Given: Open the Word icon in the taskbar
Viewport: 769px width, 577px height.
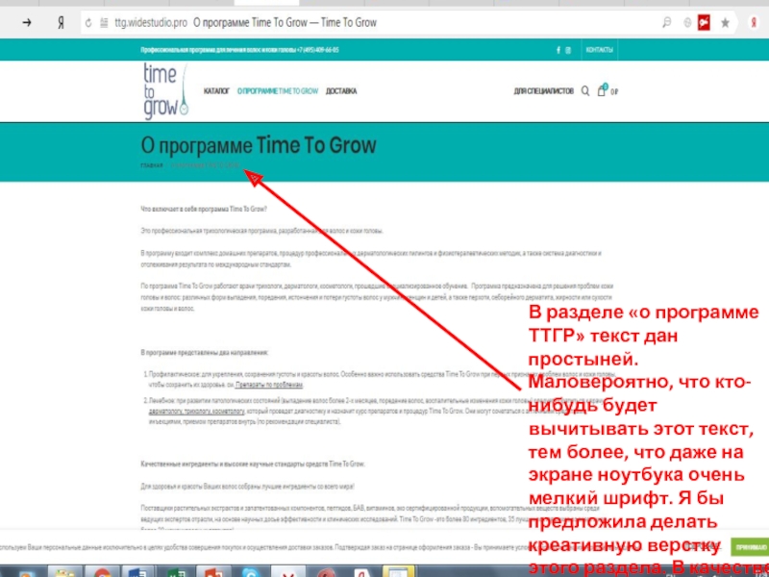Looking at the screenshot, I should 137,572.
